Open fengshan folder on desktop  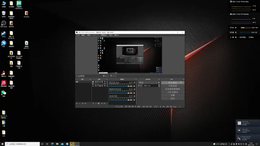[x=27, y=14]
